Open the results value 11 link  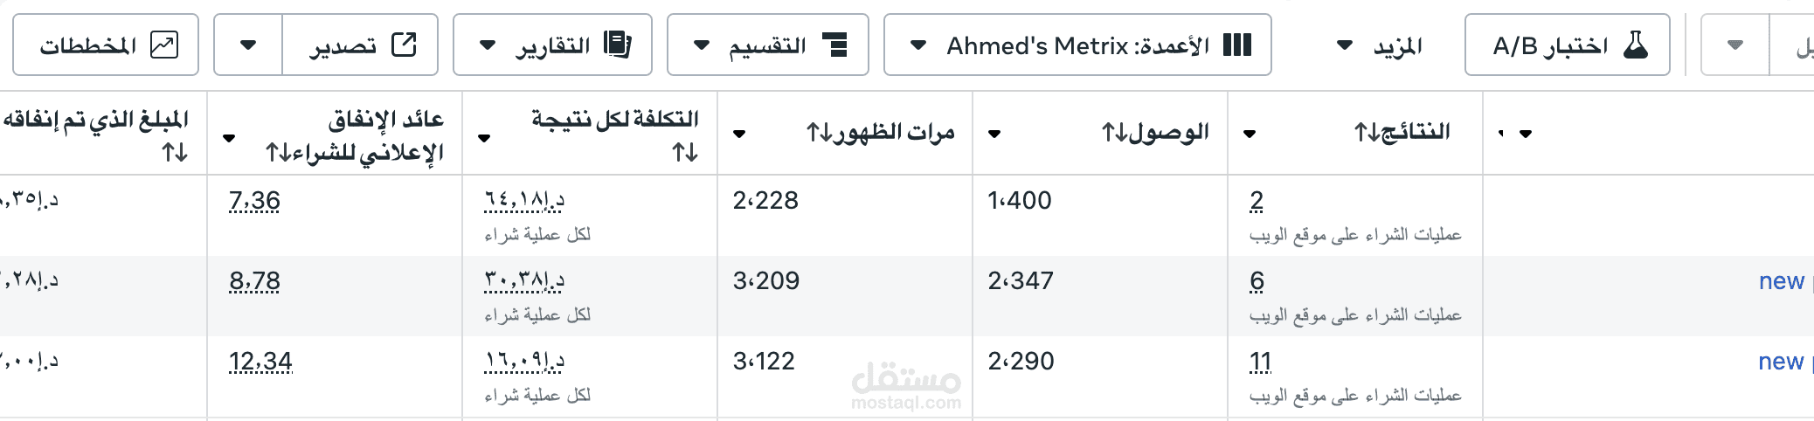1260,362
